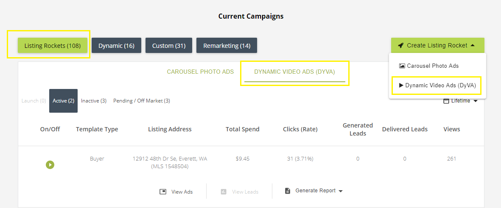Click the Dynamic Video Ads play icon
This screenshot has height=208, width=501.
click(401, 85)
